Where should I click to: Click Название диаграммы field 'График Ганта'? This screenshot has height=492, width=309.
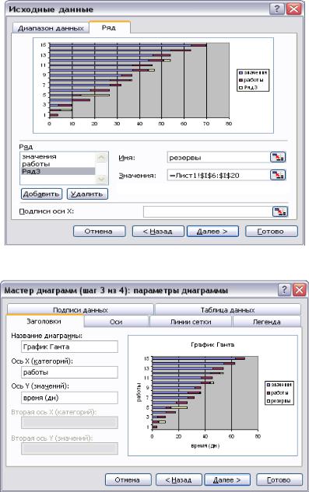pyautogui.click(x=69, y=347)
